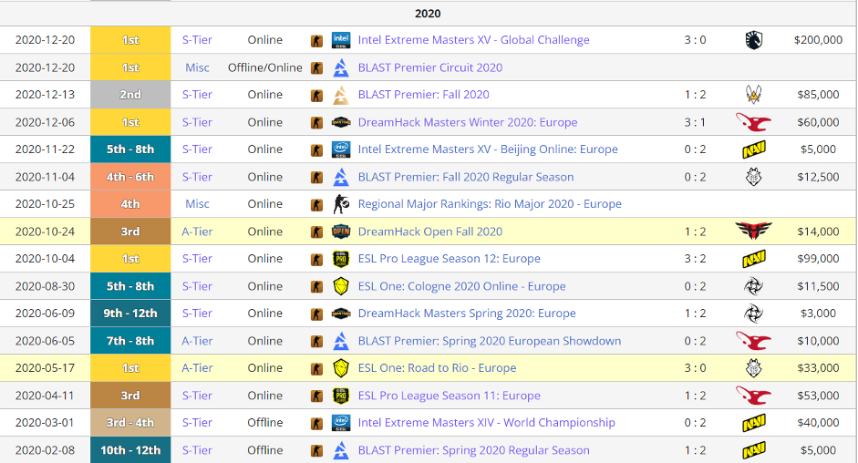Click mousesports logo in ESL Pro League Season 11 row

click(x=753, y=396)
